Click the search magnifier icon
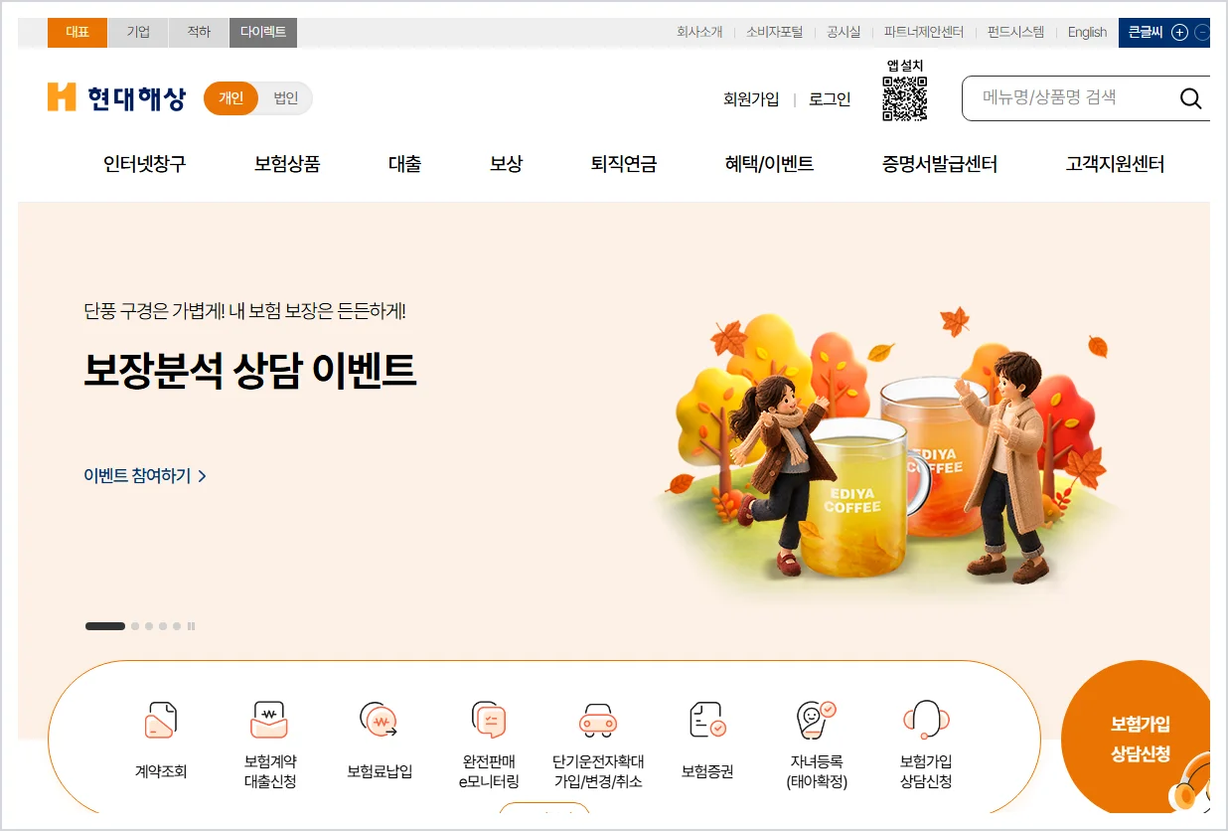This screenshot has height=831, width=1228. coord(1190,98)
